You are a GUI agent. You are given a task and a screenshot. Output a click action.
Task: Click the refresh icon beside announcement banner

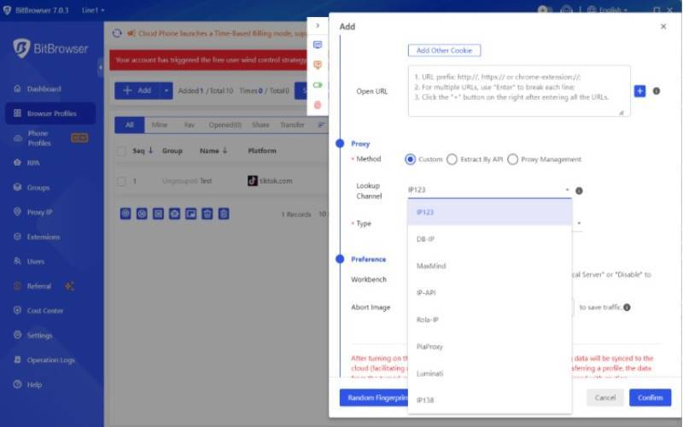pyautogui.click(x=117, y=33)
